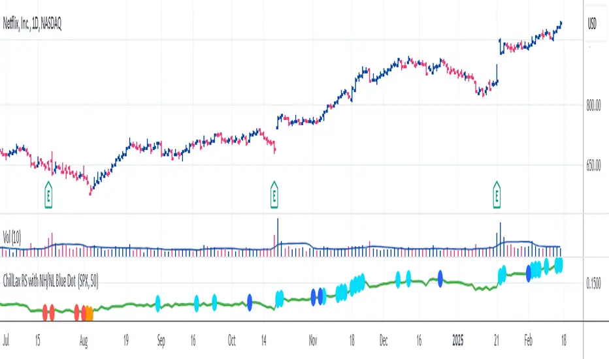The image size is (609, 359).
Task: Open the Vol (10) indicator legend
Action: click(12, 237)
